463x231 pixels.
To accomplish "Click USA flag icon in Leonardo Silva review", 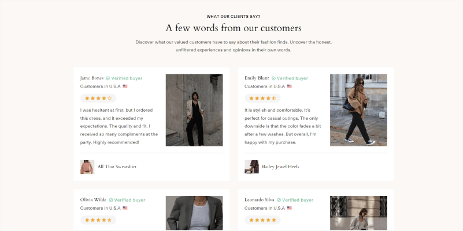I will click(x=290, y=208).
